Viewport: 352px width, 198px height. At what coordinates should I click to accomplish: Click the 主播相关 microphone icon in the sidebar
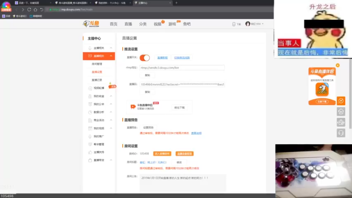(x=90, y=48)
